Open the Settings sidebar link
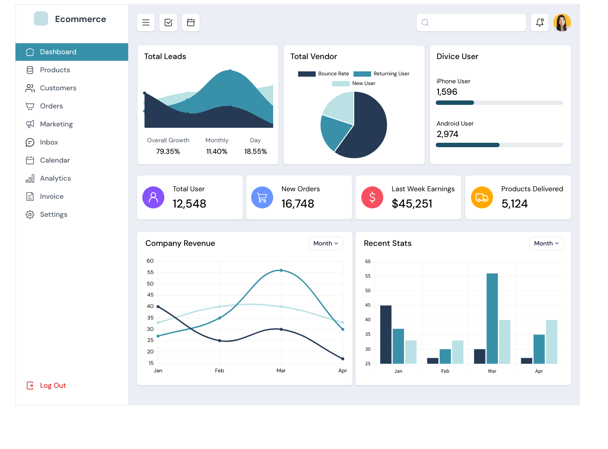The width and height of the screenshot is (608, 449). tap(53, 215)
